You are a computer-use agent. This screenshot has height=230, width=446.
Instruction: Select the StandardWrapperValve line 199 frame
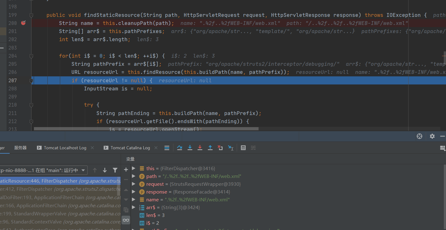click(x=60, y=214)
